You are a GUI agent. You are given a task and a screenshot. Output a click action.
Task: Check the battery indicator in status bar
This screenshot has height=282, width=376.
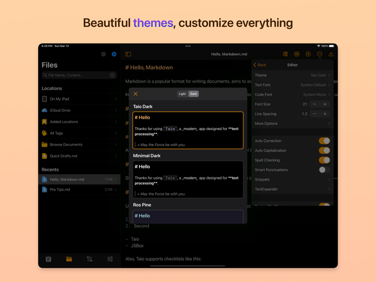[x=331, y=46]
